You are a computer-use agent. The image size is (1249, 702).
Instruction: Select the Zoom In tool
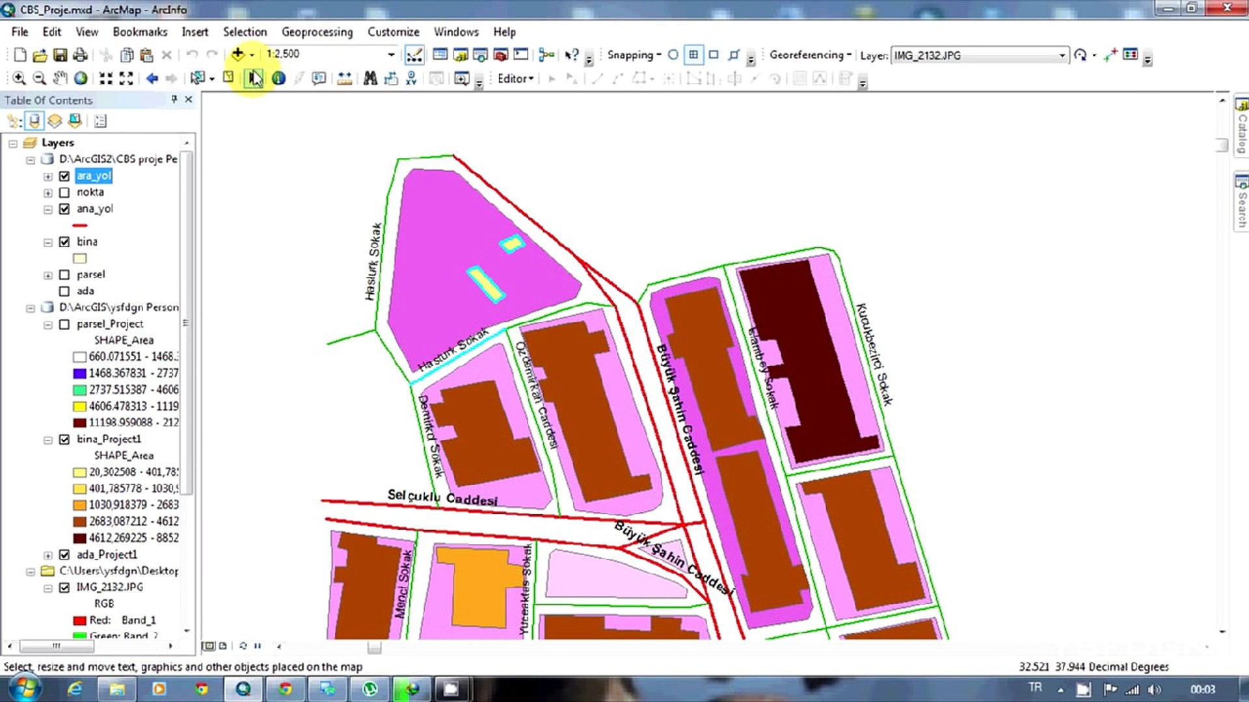pos(19,79)
